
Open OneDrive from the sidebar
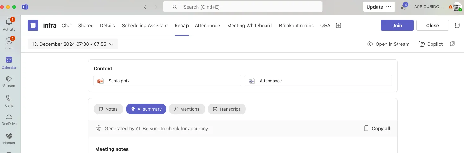pos(9,119)
